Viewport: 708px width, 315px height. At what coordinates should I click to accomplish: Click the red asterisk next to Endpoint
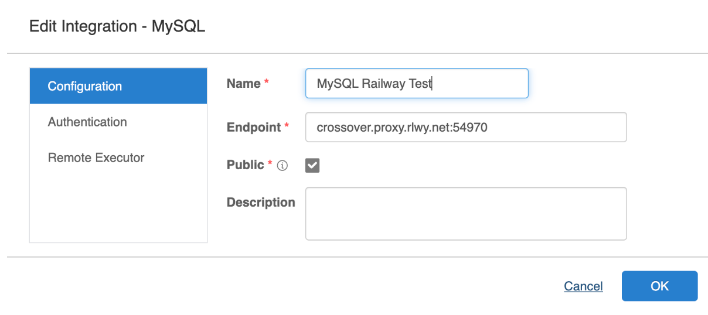click(287, 126)
